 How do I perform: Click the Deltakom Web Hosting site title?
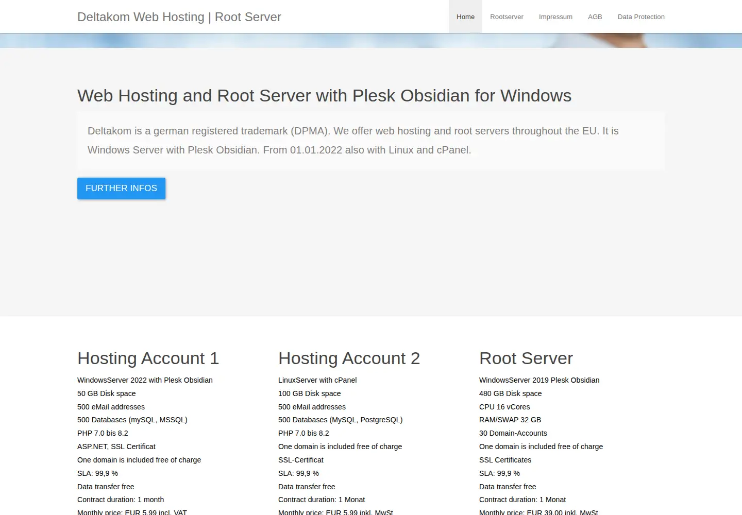(179, 16)
